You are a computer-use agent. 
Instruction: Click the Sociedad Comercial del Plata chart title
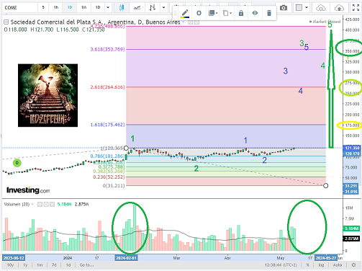(x=95, y=22)
